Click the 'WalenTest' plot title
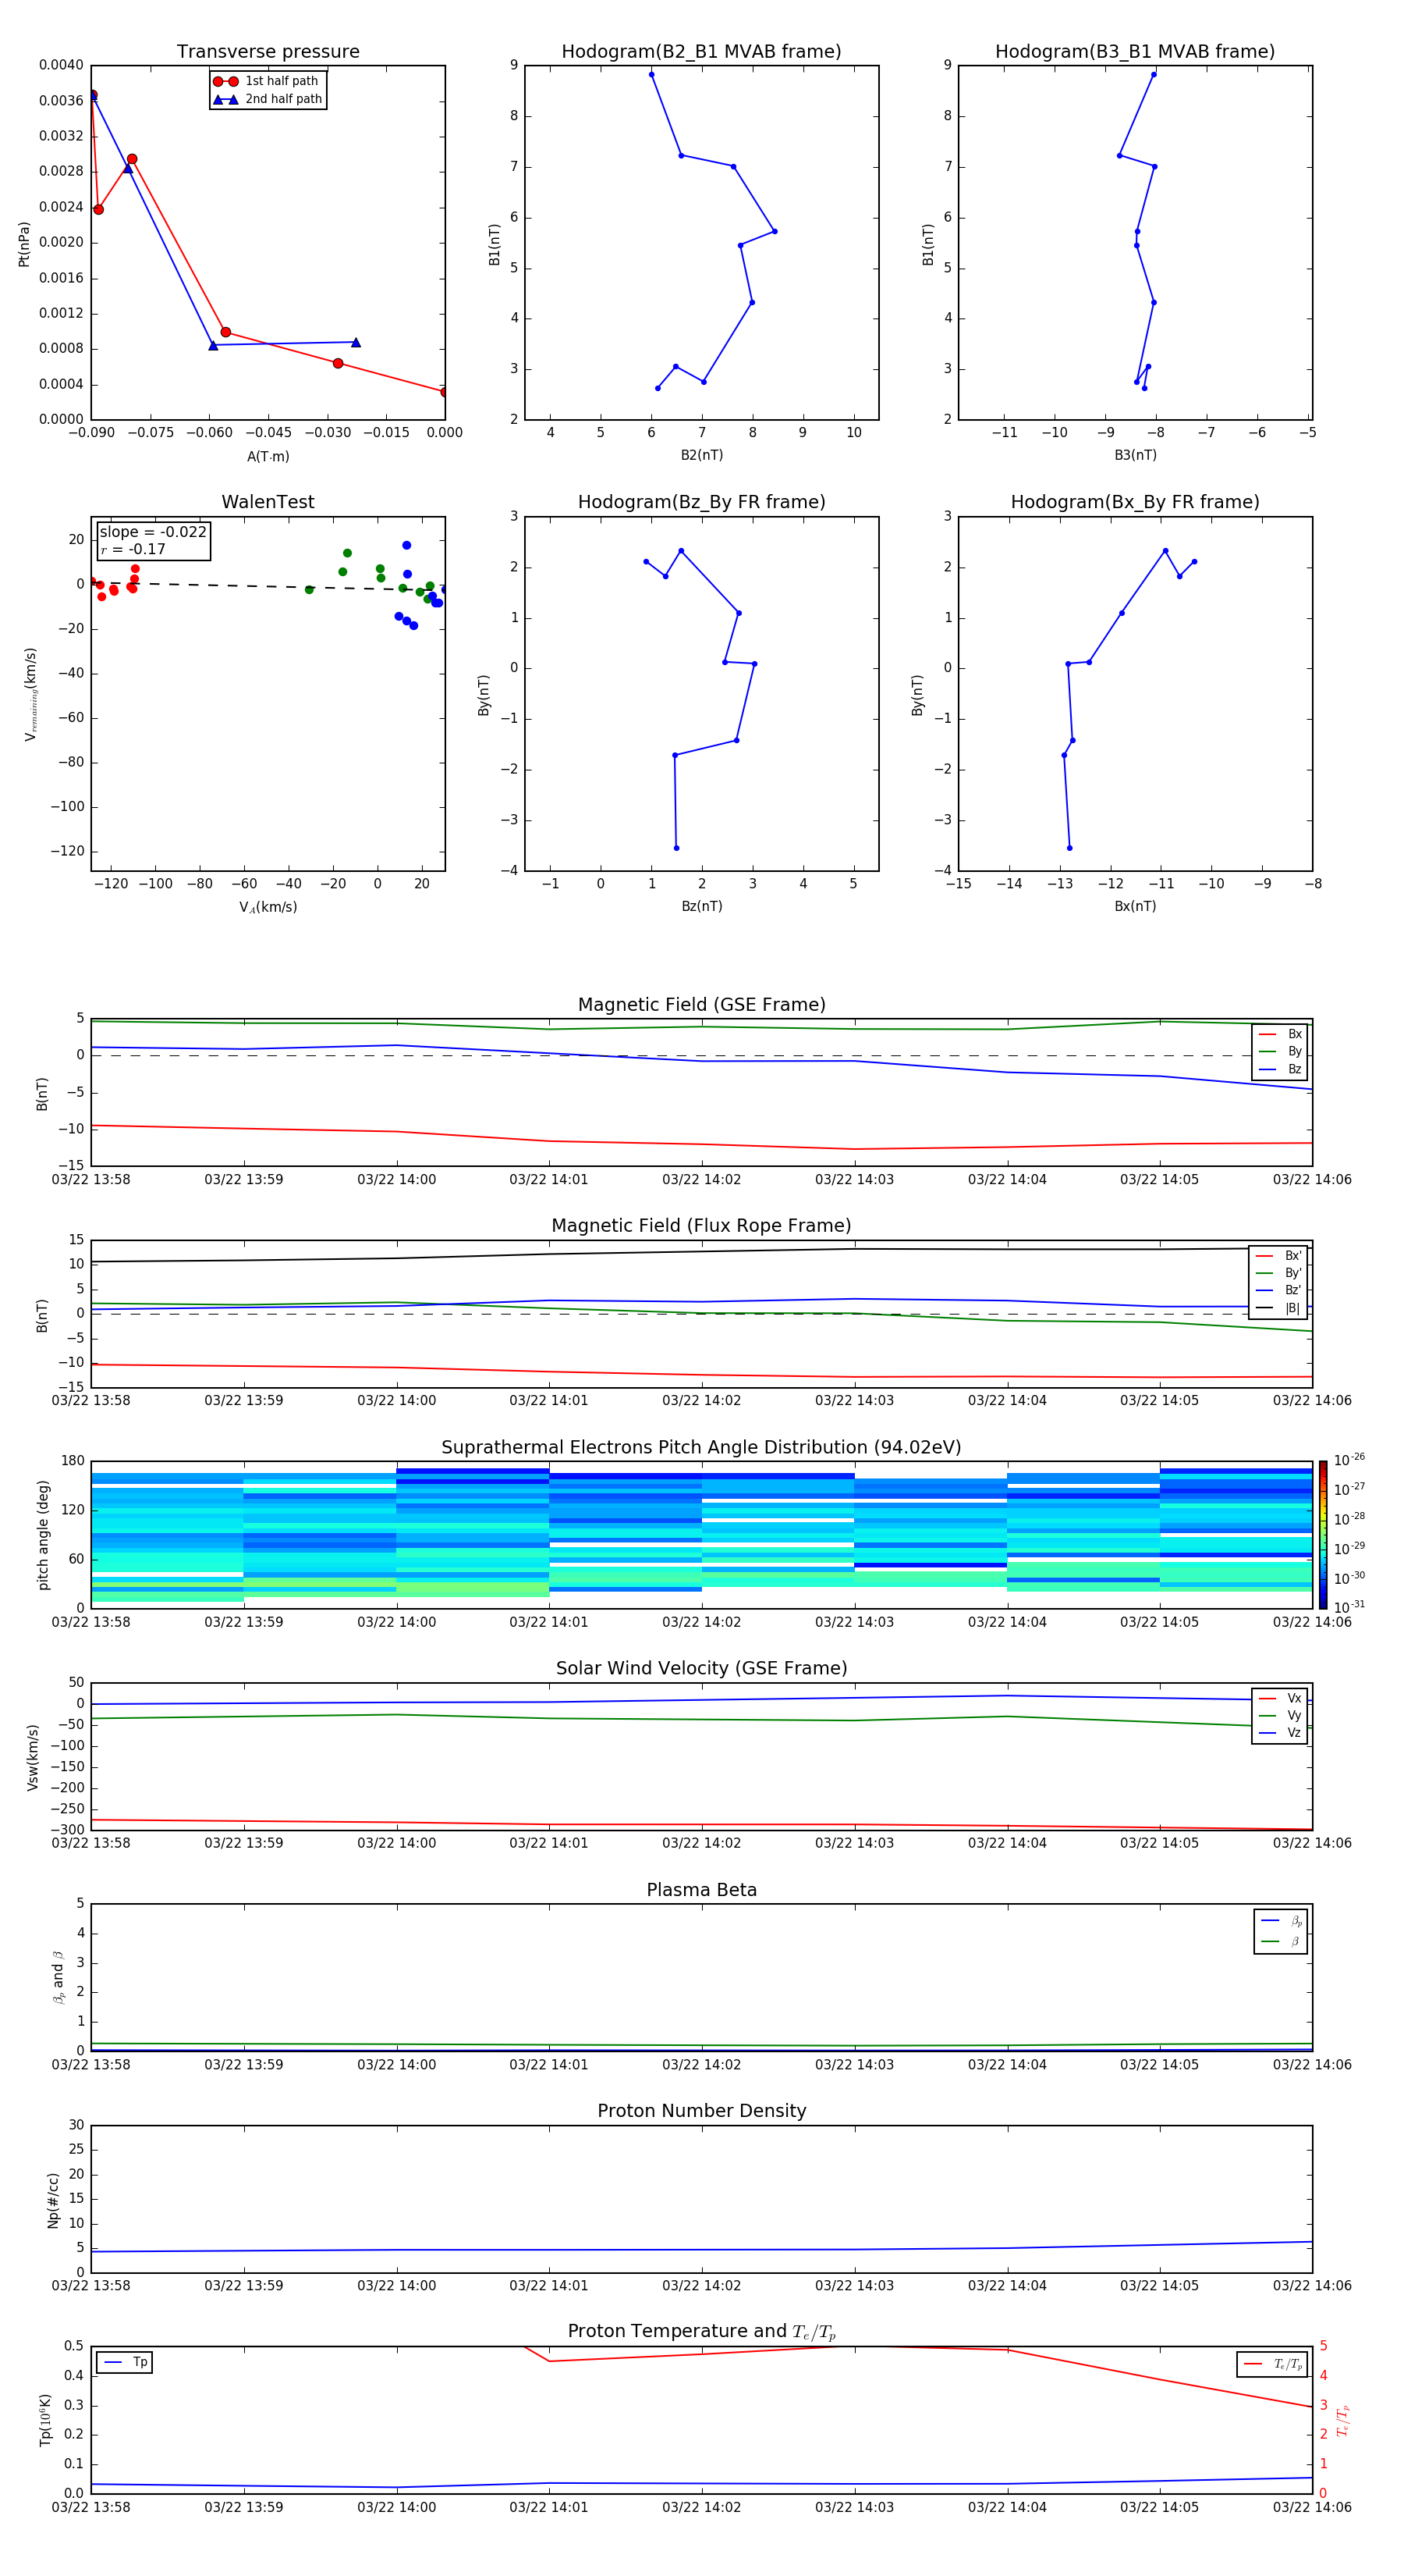1404x2576 pixels. tap(268, 502)
